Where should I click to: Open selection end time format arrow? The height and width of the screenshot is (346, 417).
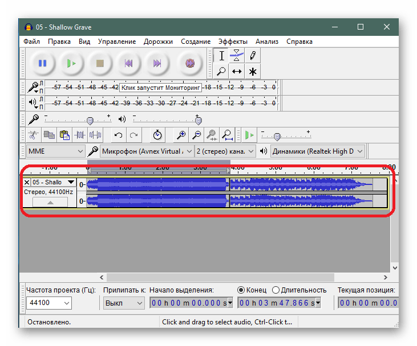pyautogui.click(x=318, y=303)
